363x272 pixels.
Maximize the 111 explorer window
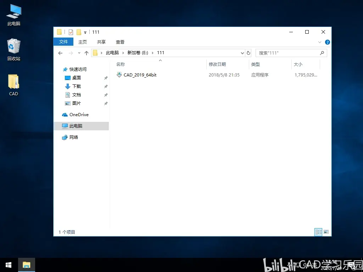click(307, 32)
